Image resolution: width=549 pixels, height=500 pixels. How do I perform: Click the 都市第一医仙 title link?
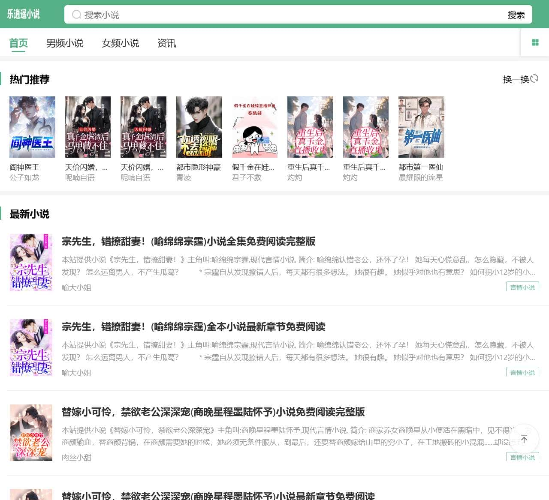(421, 167)
